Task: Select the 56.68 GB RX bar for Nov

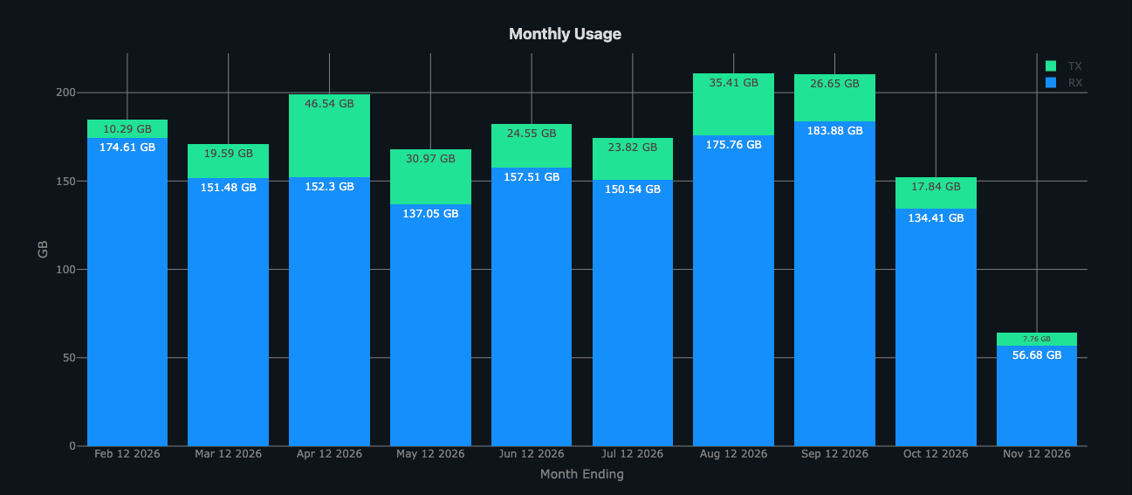Action: pyautogui.click(x=1037, y=396)
